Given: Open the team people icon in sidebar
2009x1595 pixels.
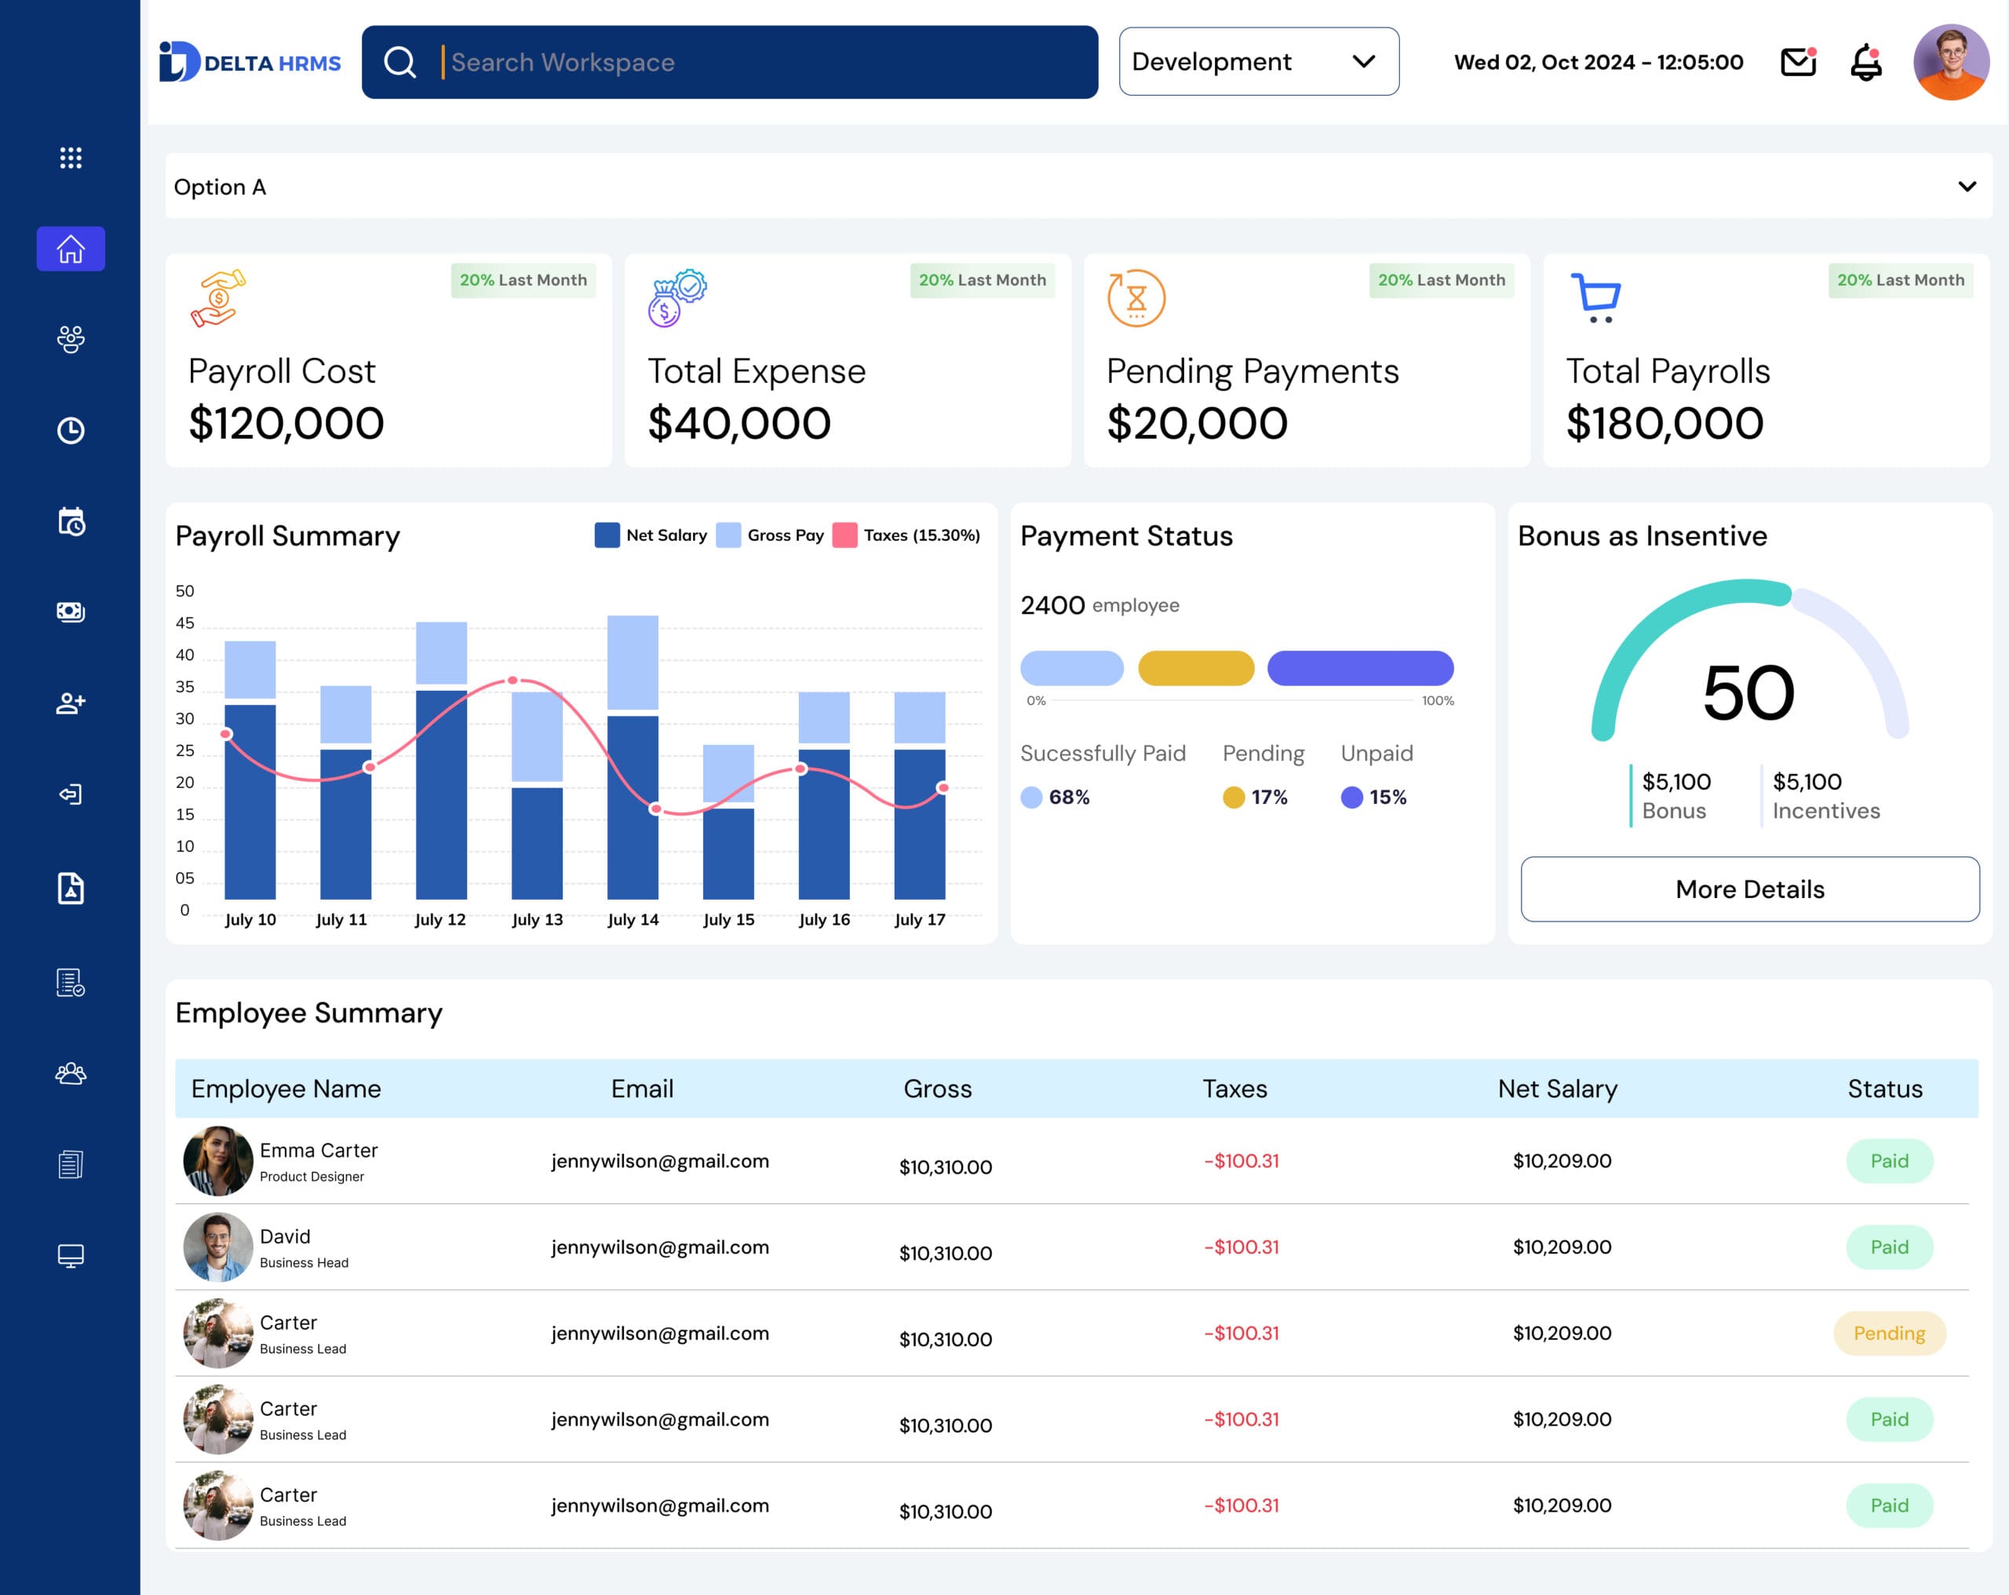Looking at the screenshot, I should (71, 1073).
